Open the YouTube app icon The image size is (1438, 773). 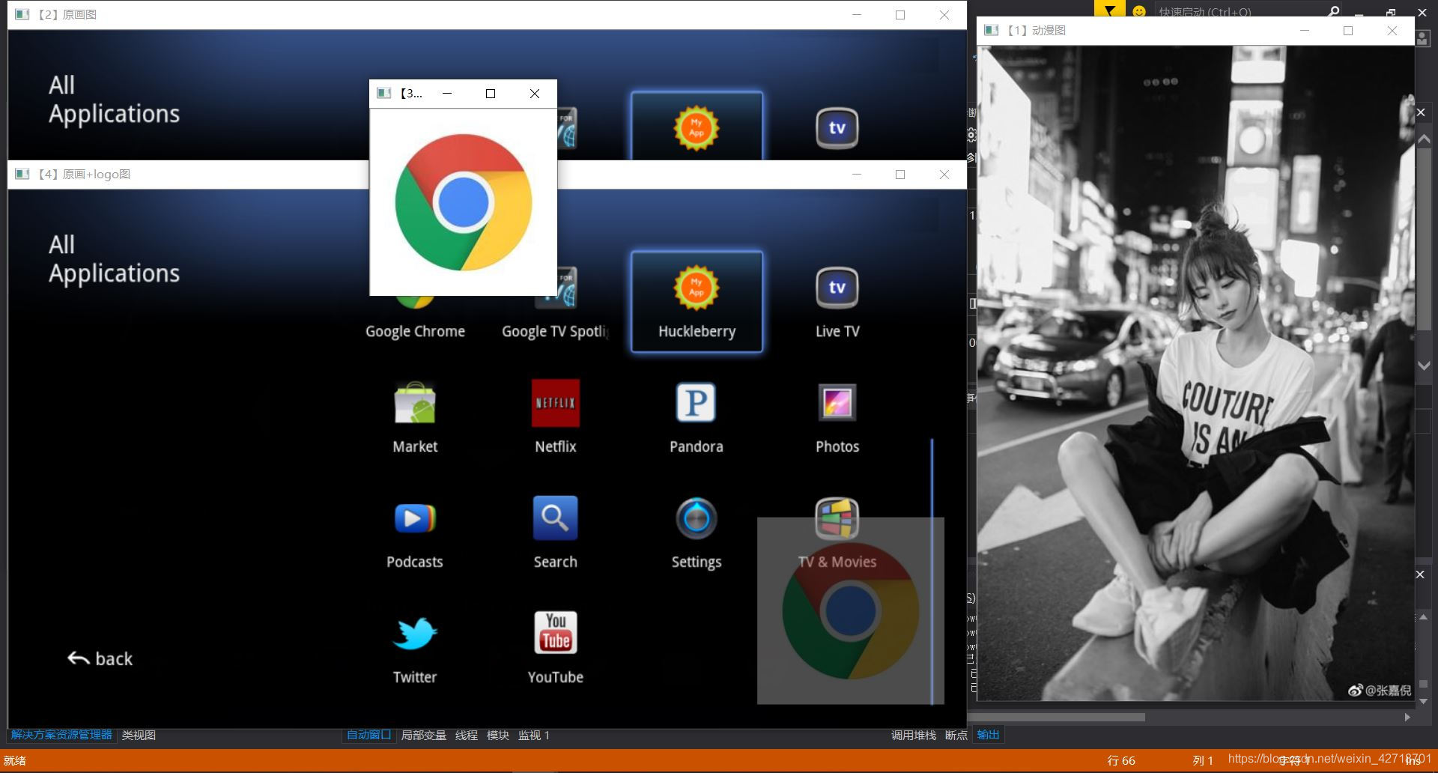pyautogui.click(x=555, y=632)
